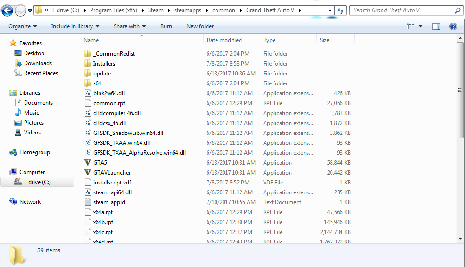This screenshot has height=267, width=465.
Task: Click the Forward navigation arrow button
Action: point(20,11)
